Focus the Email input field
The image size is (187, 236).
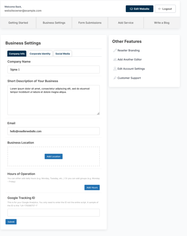[53, 131]
